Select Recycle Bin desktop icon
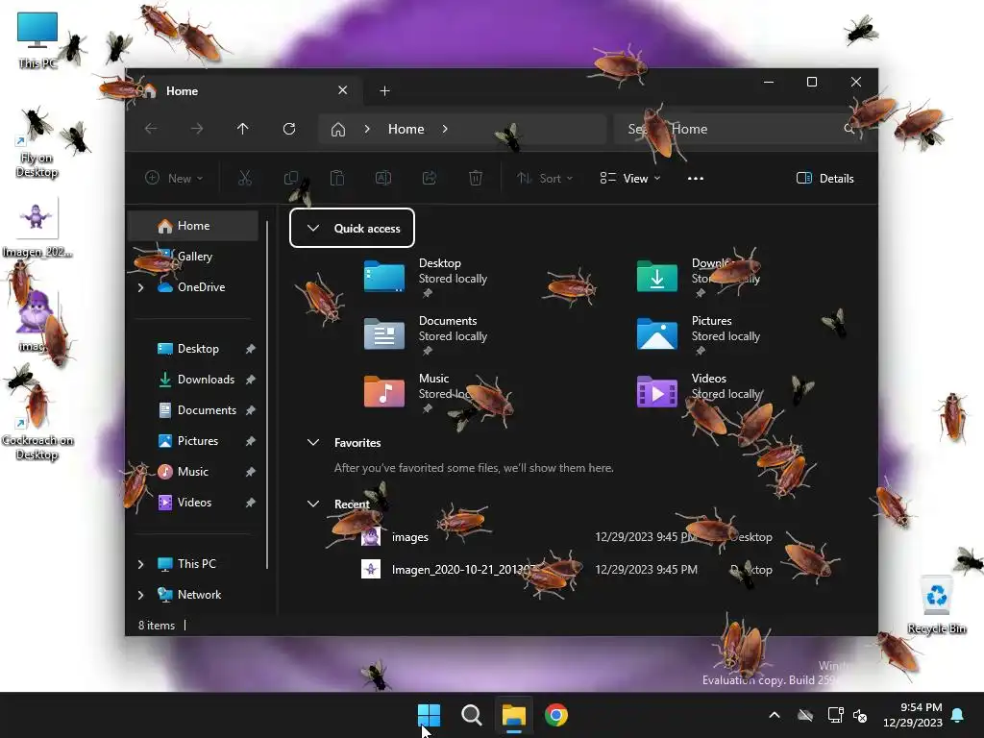The height and width of the screenshot is (738, 984). (936, 605)
